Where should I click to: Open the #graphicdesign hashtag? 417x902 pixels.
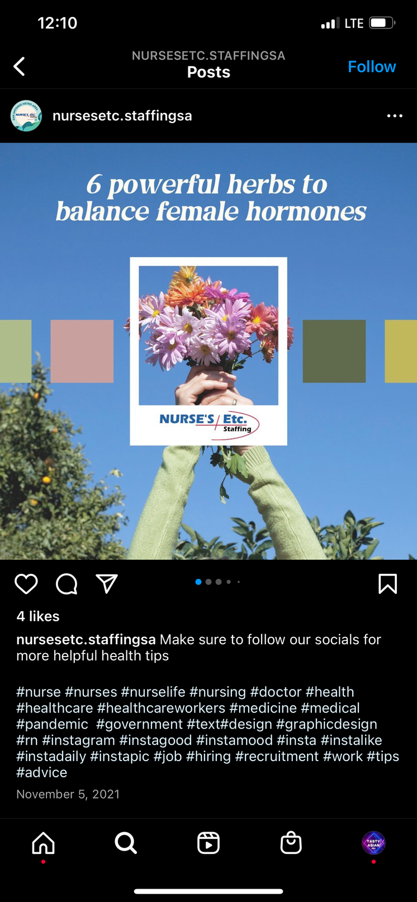pyautogui.click(x=327, y=724)
